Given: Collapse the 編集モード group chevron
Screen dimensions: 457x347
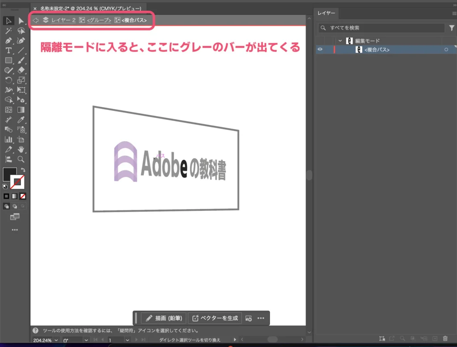Looking at the screenshot, I should (340, 41).
